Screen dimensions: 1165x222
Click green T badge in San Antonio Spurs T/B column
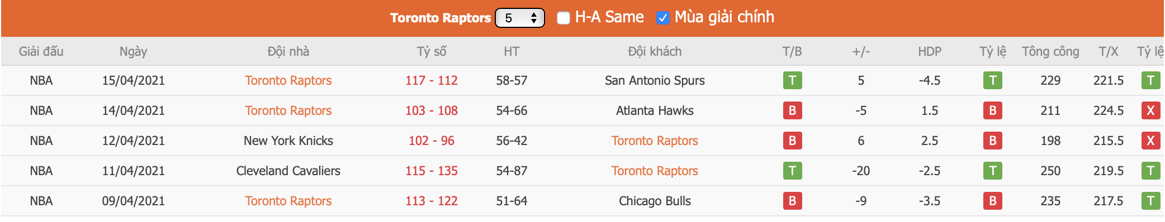click(792, 80)
